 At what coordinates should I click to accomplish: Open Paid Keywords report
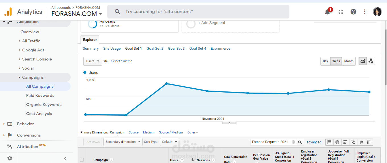pos(40,95)
